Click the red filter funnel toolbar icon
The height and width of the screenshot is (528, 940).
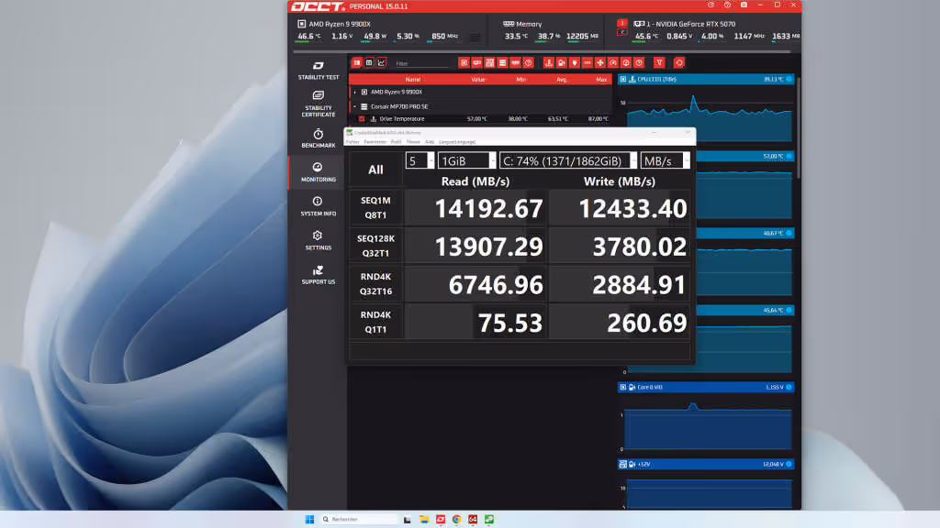coord(658,62)
